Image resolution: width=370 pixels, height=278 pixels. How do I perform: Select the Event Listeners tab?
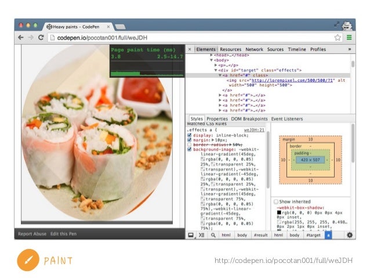(287, 119)
